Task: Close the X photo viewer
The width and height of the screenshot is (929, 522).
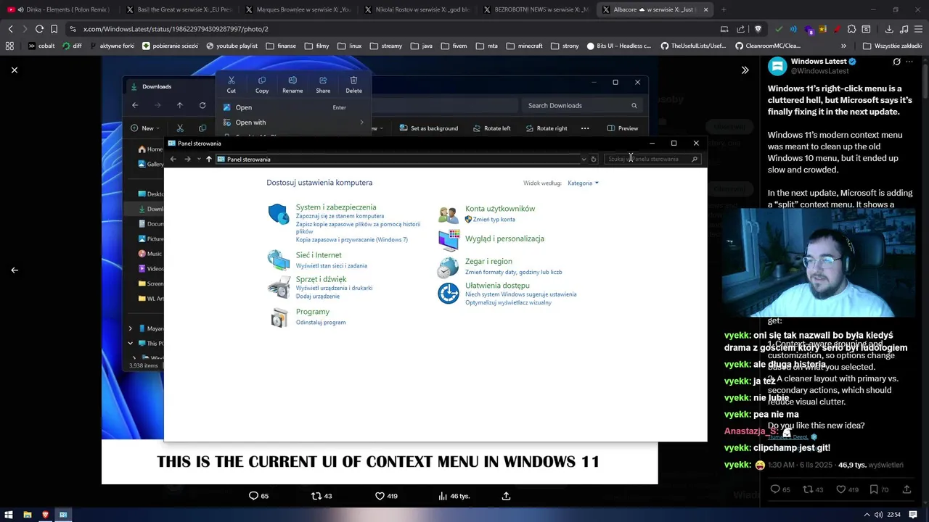Action: click(x=15, y=70)
